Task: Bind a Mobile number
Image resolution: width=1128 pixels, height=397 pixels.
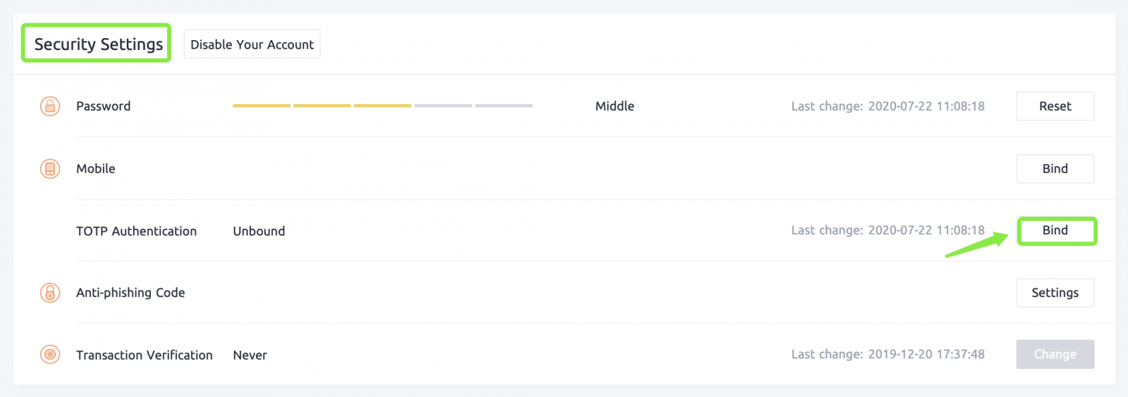Action: pos(1055,169)
